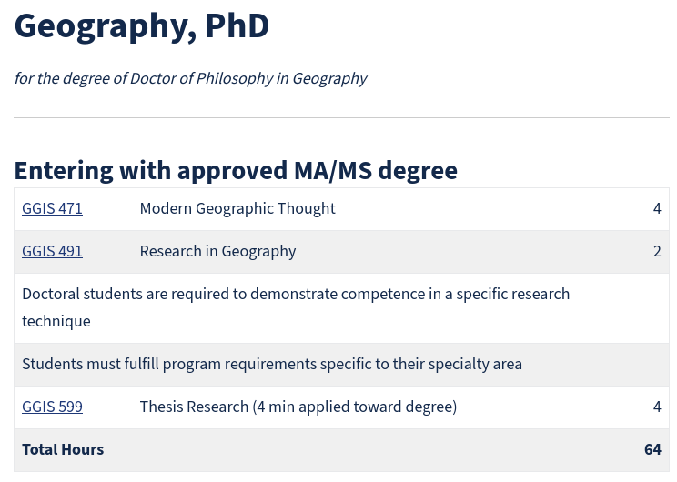Click the hours value for GGIS 471

click(657, 208)
